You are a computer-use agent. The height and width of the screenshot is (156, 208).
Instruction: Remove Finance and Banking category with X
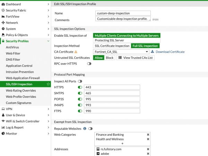pos(148,135)
